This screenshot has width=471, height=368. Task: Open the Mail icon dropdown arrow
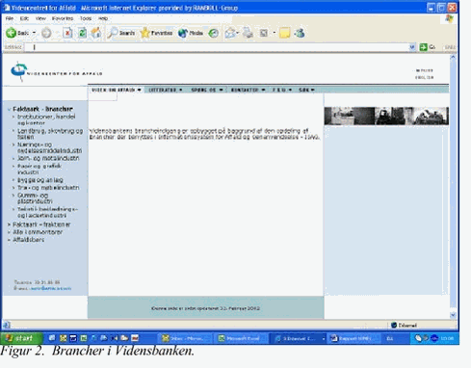[x=238, y=33]
